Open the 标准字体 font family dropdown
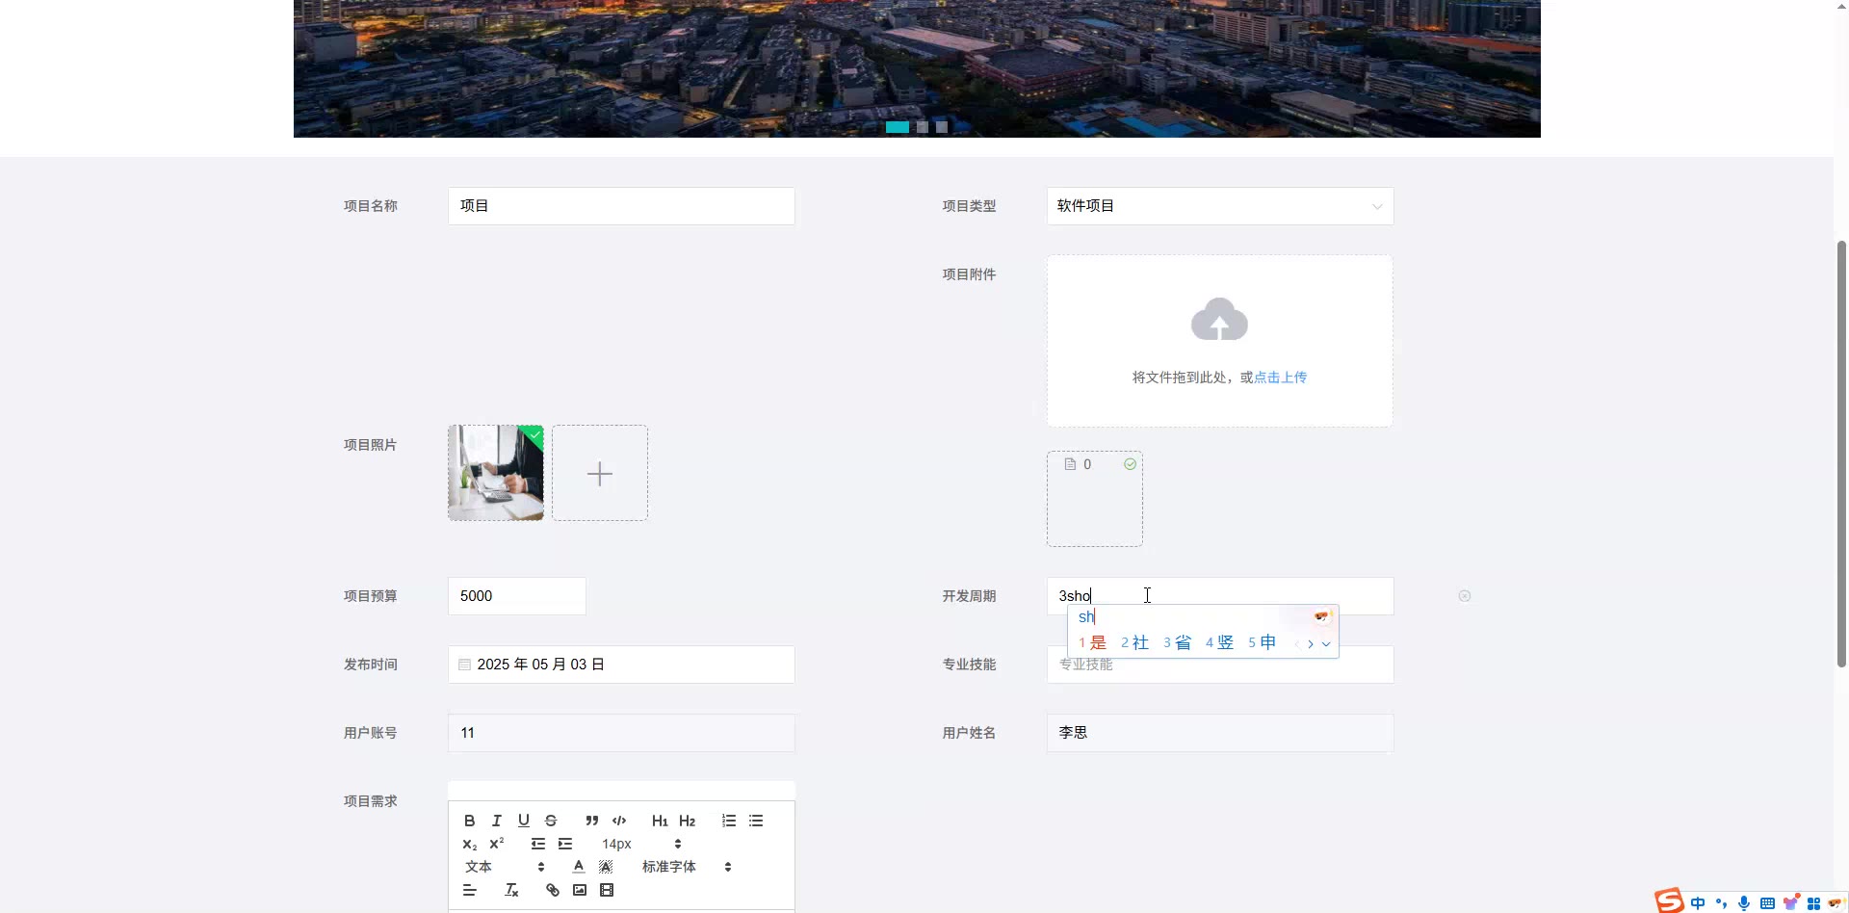Viewport: 1849px width, 913px height. point(687,867)
